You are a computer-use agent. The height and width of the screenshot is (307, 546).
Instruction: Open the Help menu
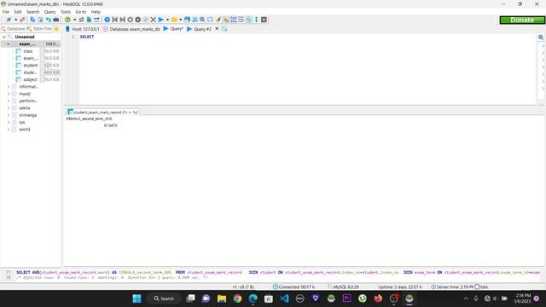point(96,12)
